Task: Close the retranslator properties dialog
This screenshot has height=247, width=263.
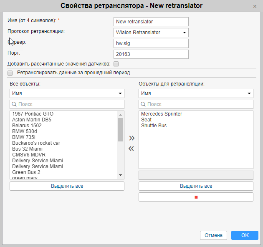Action: (x=255, y=6)
